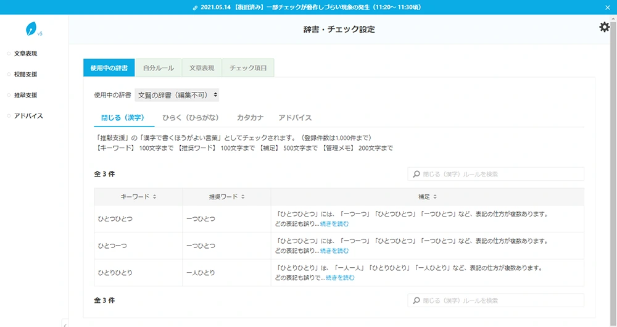Click 続きを読む in the ひとつ一つ row
617x327 pixels.
click(334, 250)
